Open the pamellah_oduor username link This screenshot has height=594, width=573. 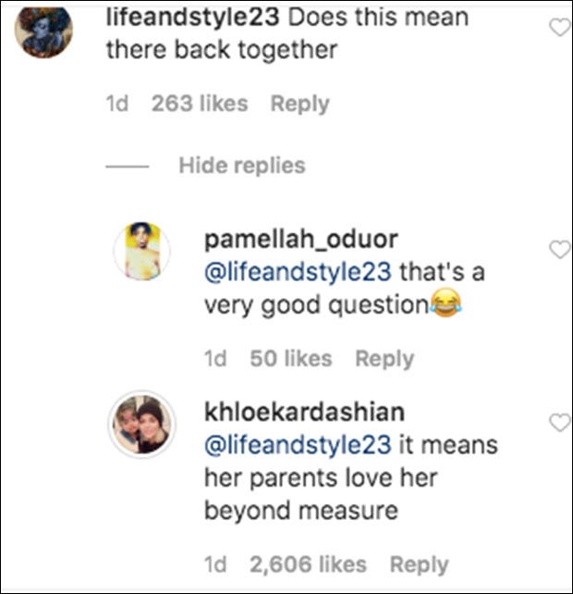click(x=300, y=240)
